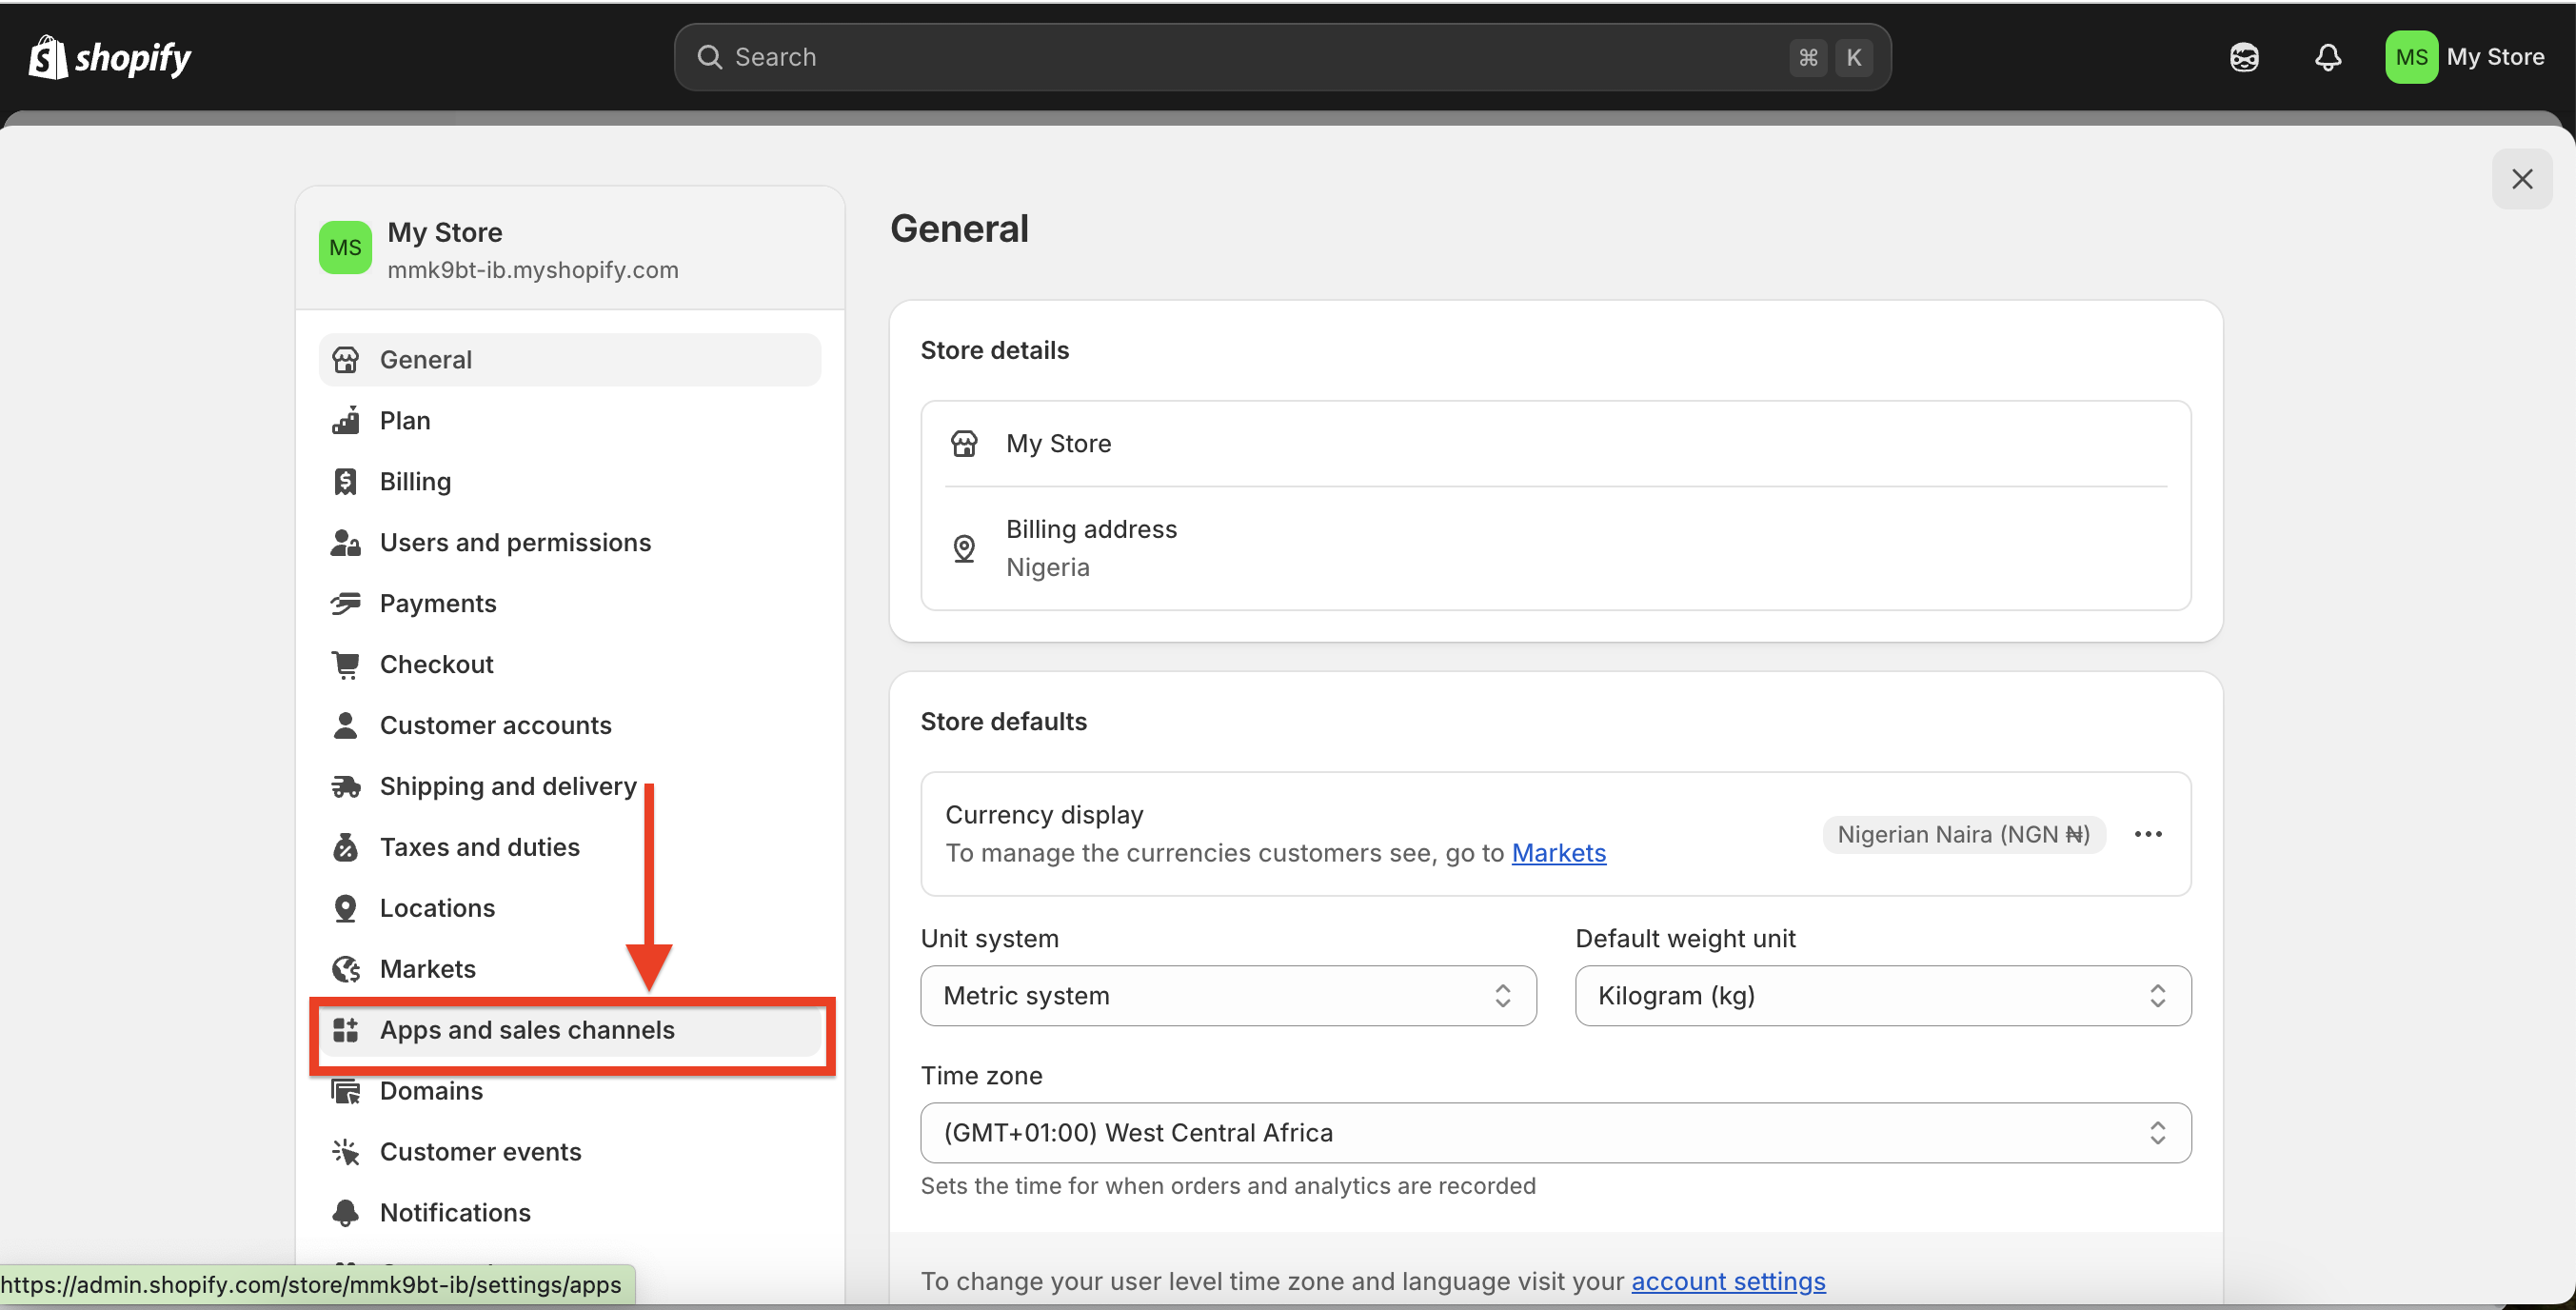Click the account settings link
Screen dimensions: 2576x1310
pyautogui.click(x=1728, y=1281)
